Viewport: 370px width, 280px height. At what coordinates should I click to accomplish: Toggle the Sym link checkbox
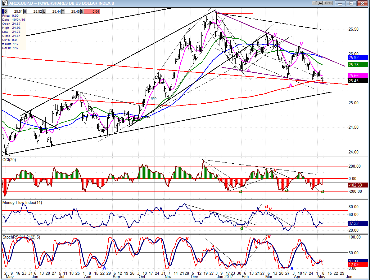click(317, 3)
